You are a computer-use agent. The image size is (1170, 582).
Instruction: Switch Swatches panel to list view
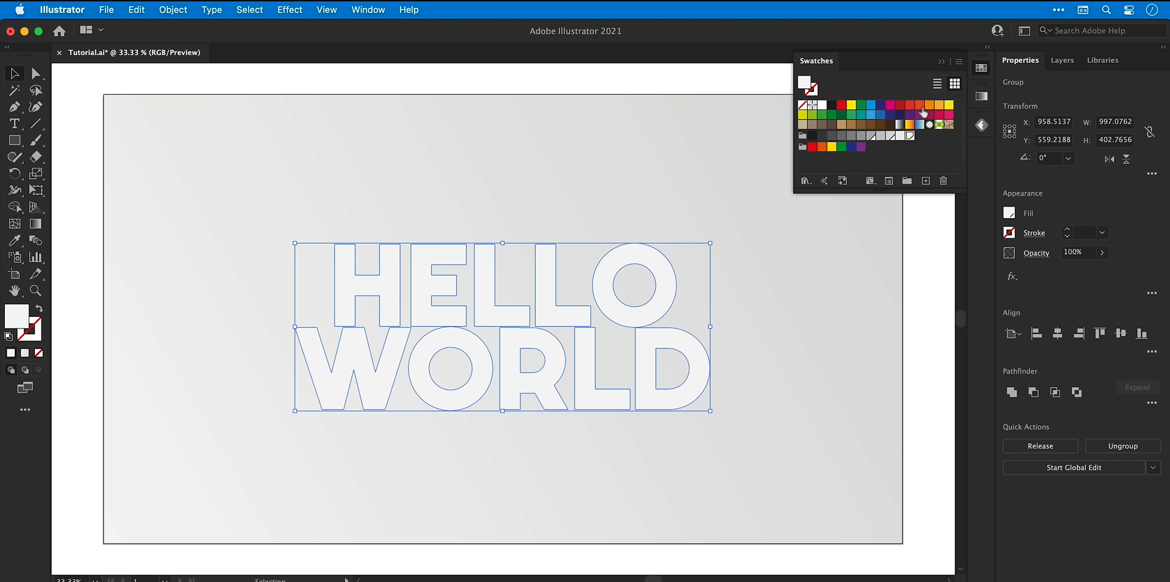click(937, 83)
